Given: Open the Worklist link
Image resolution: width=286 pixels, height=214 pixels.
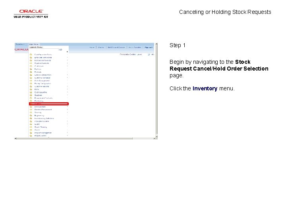Looking at the screenshot, I should point(101,48).
